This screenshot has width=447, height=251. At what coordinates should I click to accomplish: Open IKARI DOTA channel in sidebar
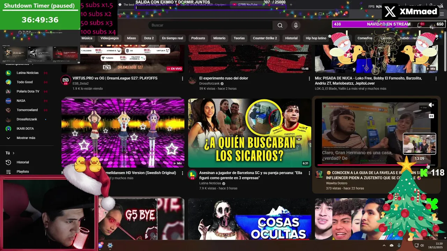pyautogui.click(x=25, y=129)
